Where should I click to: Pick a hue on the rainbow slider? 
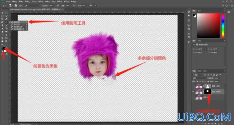[223, 25]
